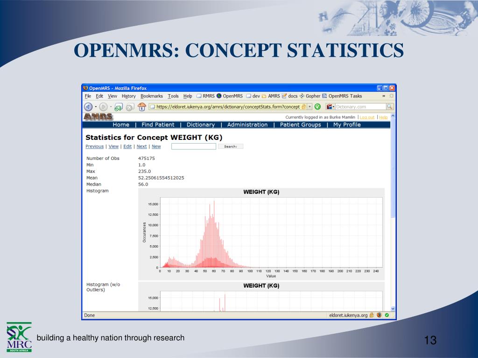This screenshot has height=358, width=478.
Task: Show more bookmarks via the chevron overflow
Action: click(x=384, y=96)
